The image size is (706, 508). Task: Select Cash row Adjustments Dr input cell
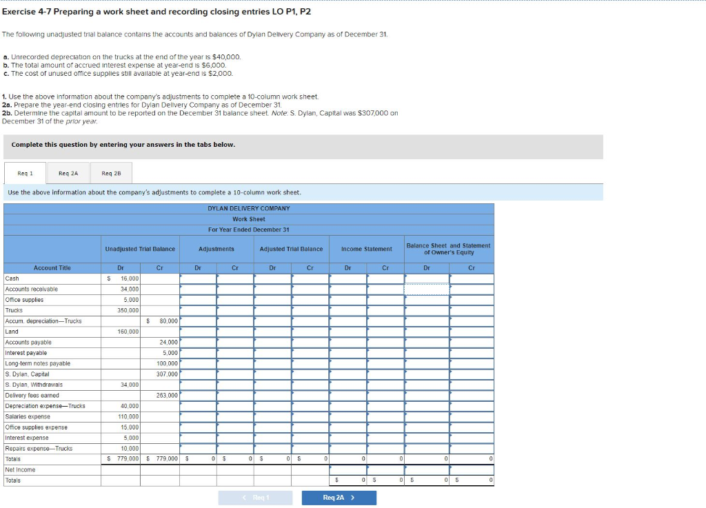pos(198,278)
